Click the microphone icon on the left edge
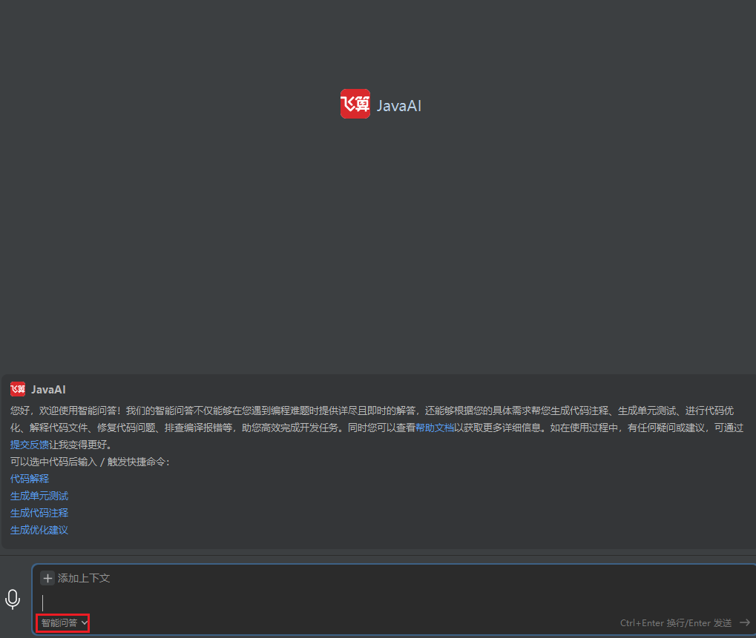The height and width of the screenshot is (638, 756). tap(12, 599)
